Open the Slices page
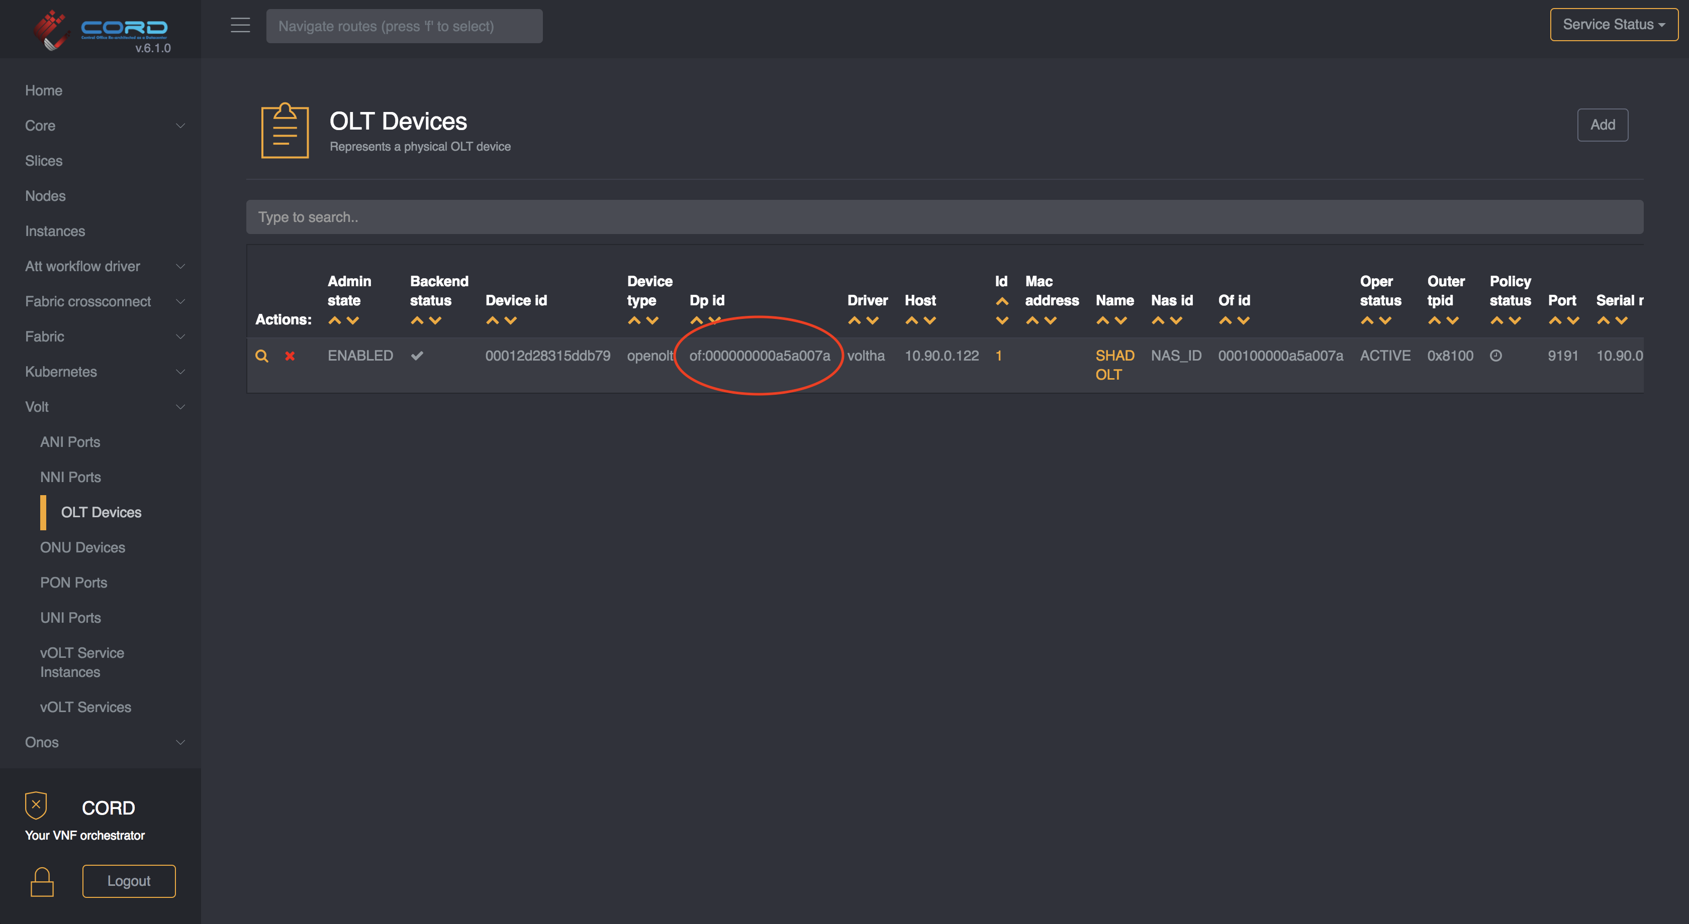1689x924 pixels. pyautogui.click(x=43, y=160)
